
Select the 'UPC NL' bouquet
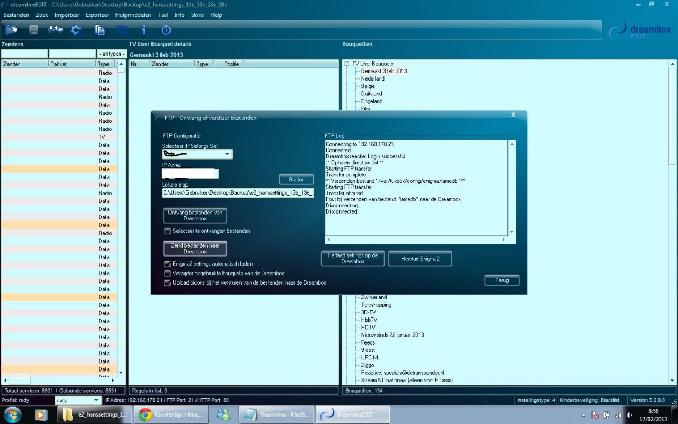click(370, 358)
